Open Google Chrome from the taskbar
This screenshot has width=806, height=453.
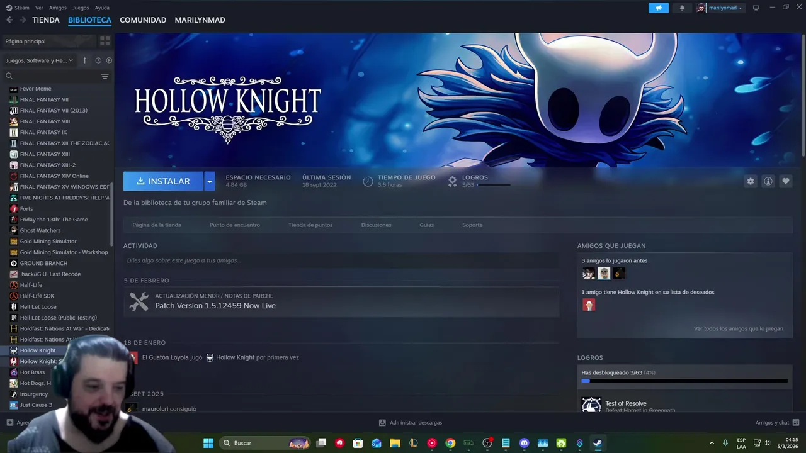[x=450, y=443]
